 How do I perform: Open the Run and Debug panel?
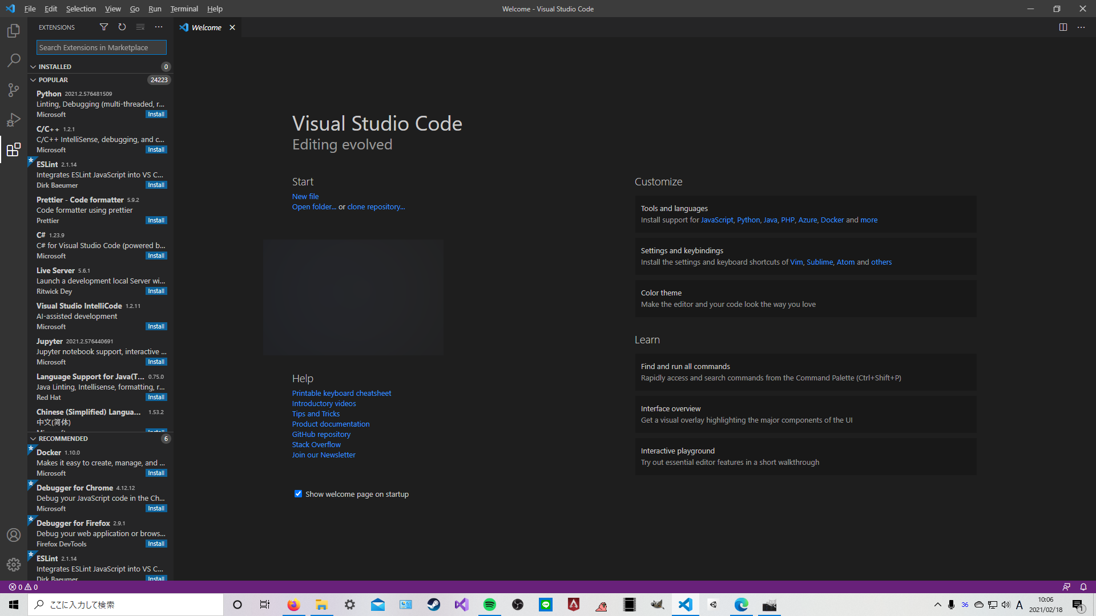coord(14,120)
